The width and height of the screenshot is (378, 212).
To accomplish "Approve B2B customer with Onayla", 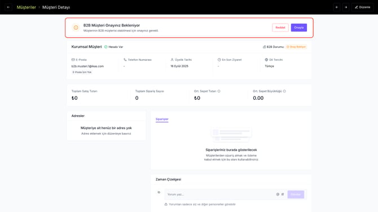I will pyautogui.click(x=298, y=28).
